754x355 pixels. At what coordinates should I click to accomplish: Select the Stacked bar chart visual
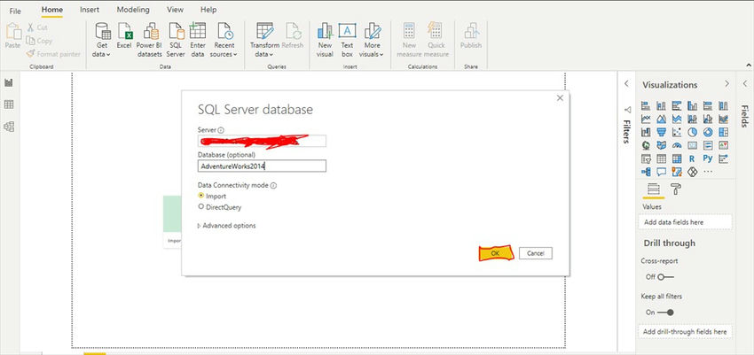pos(646,105)
